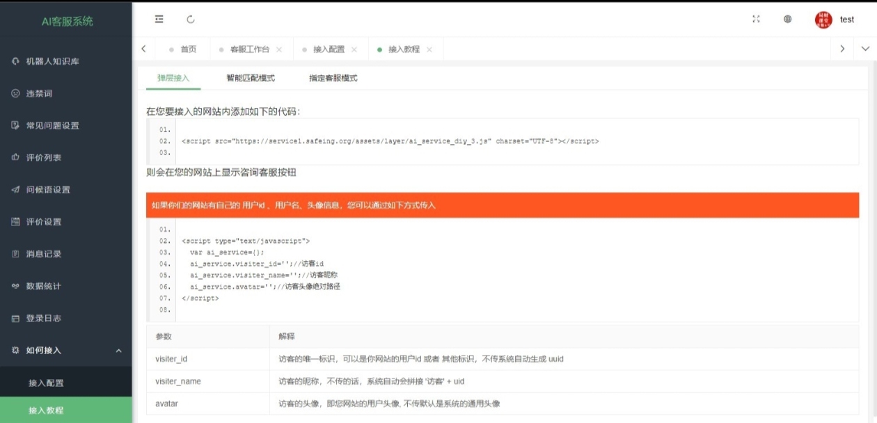877x423 pixels.
Task: Click the 问候语设置 paper-plane icon
Action: (x=15, y=189)
